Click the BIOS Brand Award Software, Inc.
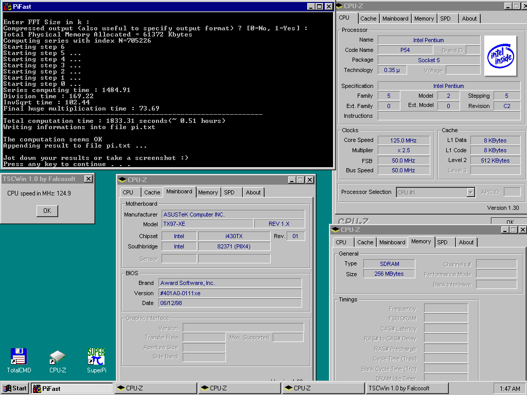This screenshot has height=395, width=527. pos(230,283)
